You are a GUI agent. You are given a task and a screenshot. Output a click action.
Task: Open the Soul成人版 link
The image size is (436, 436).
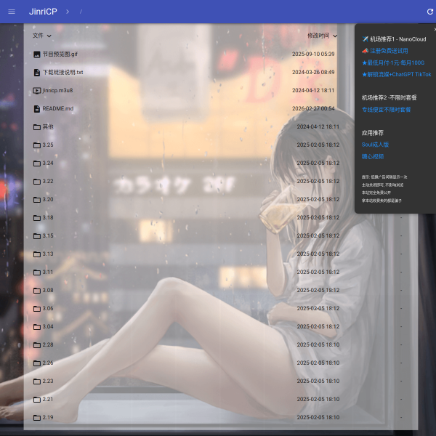pos(375,145)
